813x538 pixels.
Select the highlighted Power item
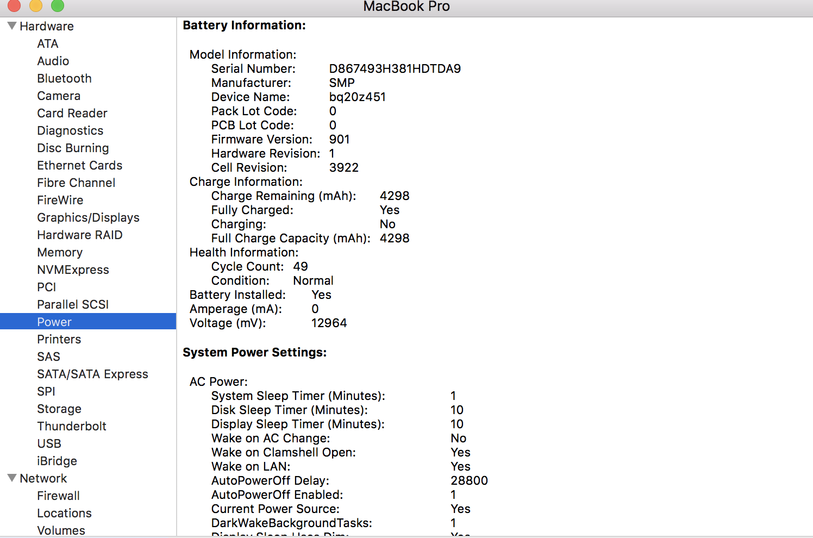coord(54,322)
